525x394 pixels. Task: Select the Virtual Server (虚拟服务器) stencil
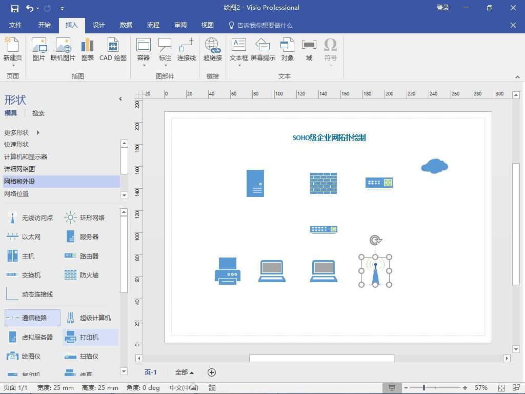click(x=30, y=337)
